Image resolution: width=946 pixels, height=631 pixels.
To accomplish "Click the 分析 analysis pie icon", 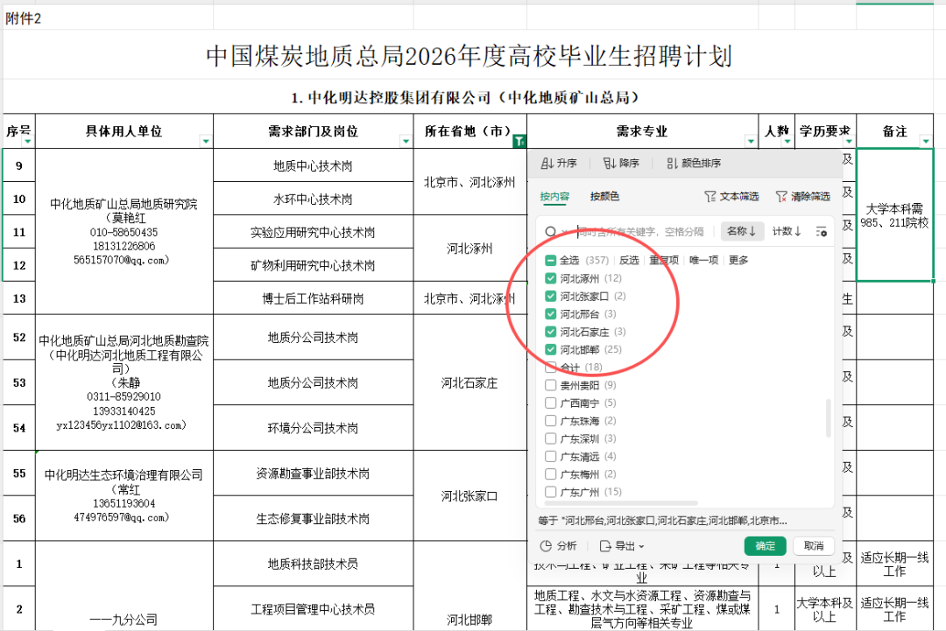I will 547,546.
